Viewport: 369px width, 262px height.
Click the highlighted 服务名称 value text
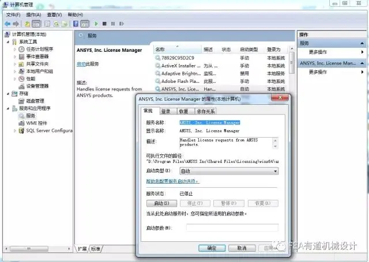pyautogui.click(x=210, y=123)
